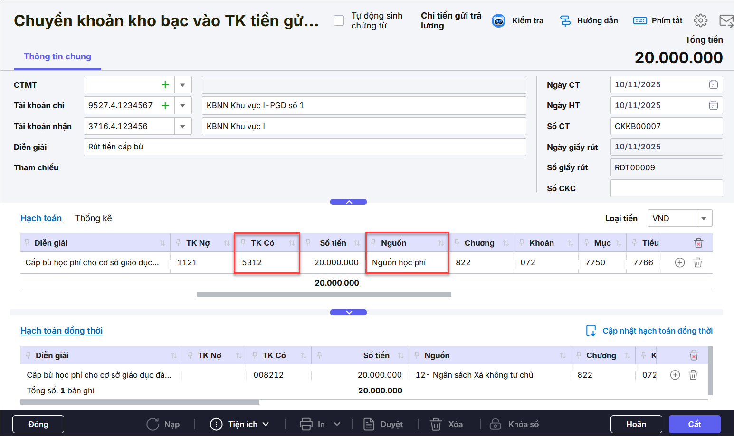Open the Loại tiền VND dropdown
734x436 pixels.
click(x=704, y=218)
